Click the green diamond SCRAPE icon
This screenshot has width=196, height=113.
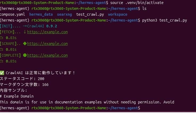(25, 43)
